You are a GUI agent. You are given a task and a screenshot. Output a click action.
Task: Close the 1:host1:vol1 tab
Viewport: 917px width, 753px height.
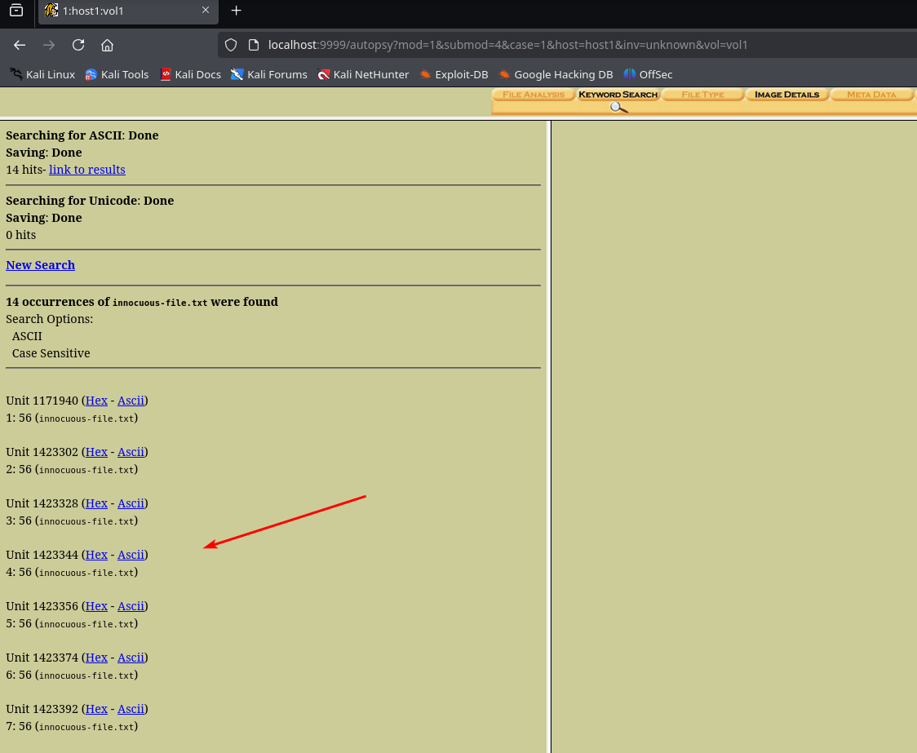click(x=206, y=11)
